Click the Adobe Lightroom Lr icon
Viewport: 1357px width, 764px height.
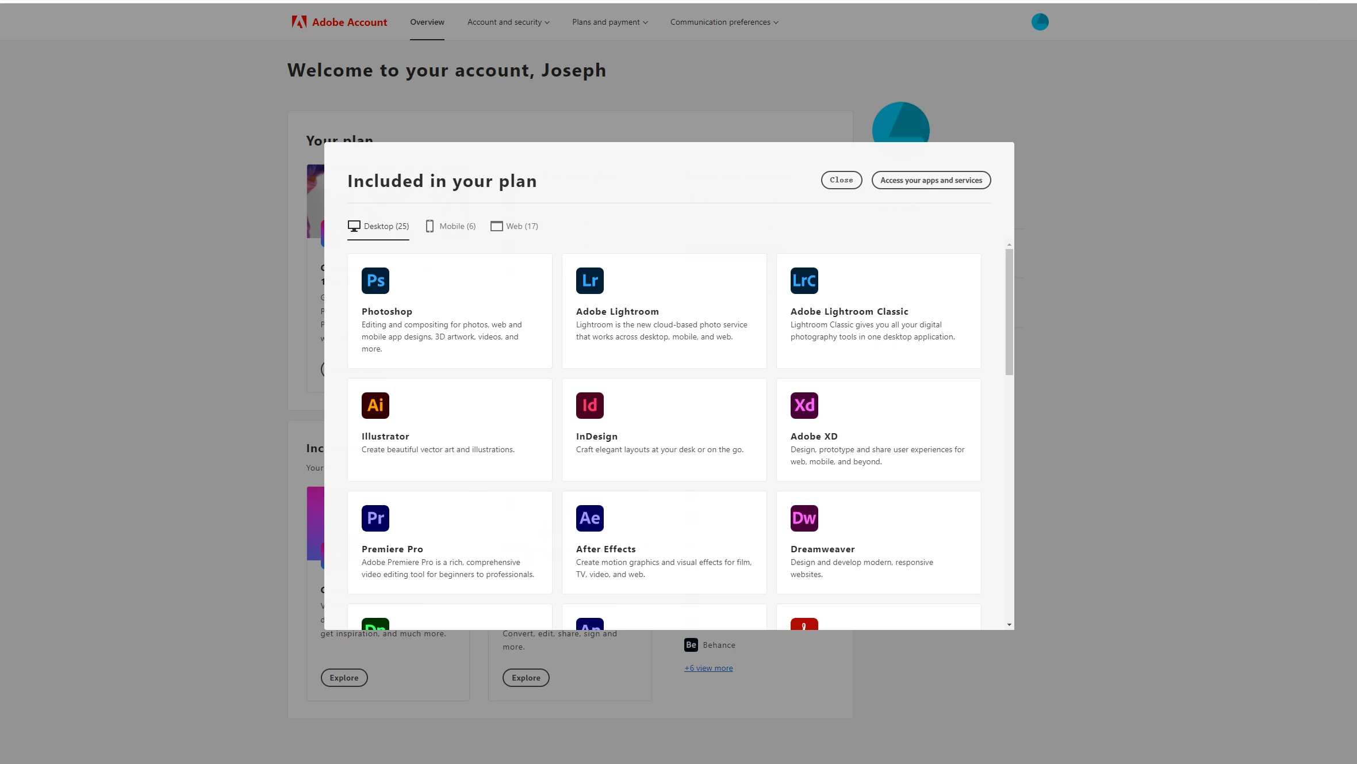[589, 281]
